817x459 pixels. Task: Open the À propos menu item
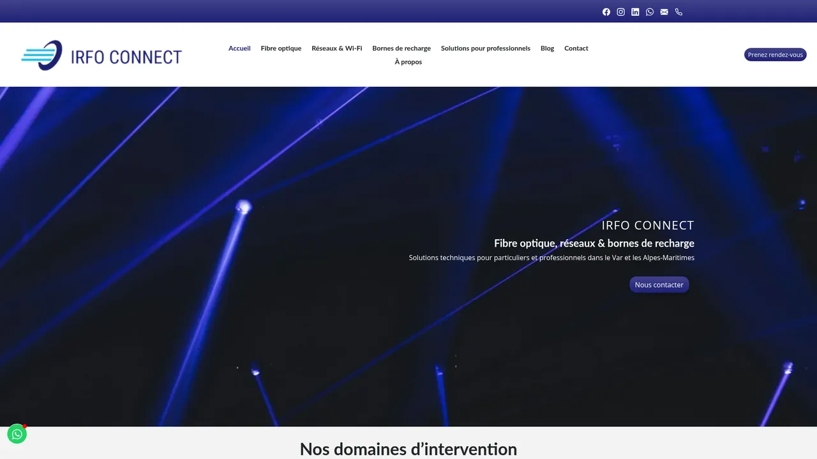pyautogui.click(x=408, y=62)
